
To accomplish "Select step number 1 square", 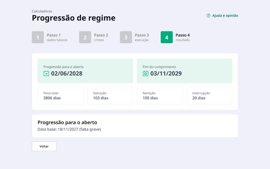I will coord(38,37).
